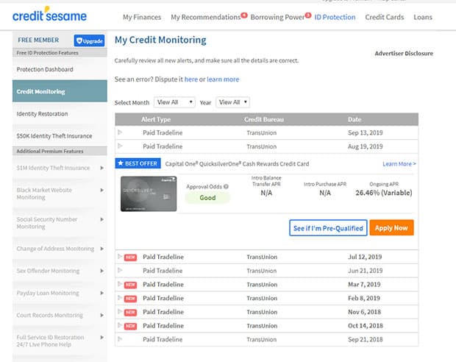Click NEW badge on Nov 6, 2018 row
456x362 pixels.
(131, 313)
